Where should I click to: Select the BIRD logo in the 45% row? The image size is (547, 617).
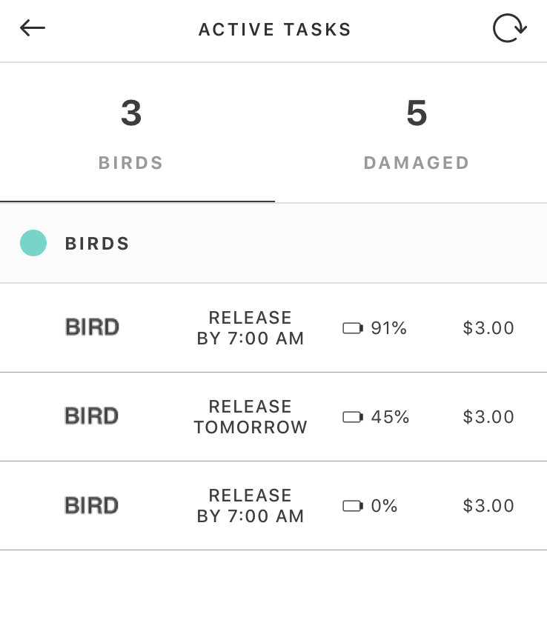(93, 416)
